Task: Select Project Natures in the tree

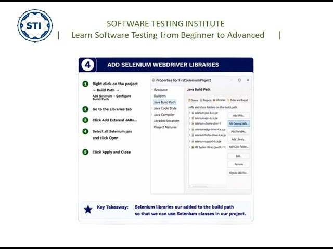Action: pyautogui.click(x=165, y=127)
